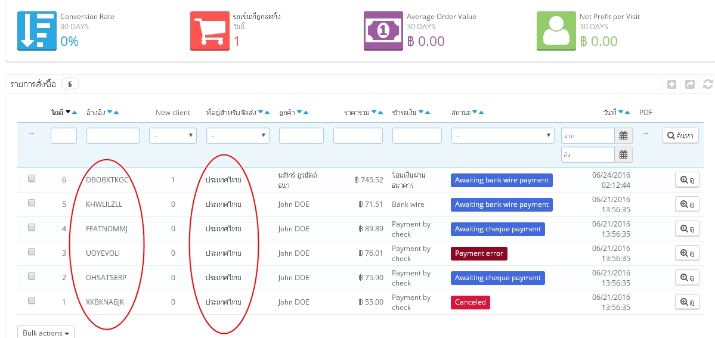Open the order status filter dropdown

503,135
